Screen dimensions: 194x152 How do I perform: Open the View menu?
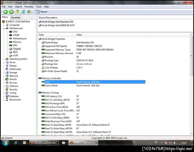10,7
